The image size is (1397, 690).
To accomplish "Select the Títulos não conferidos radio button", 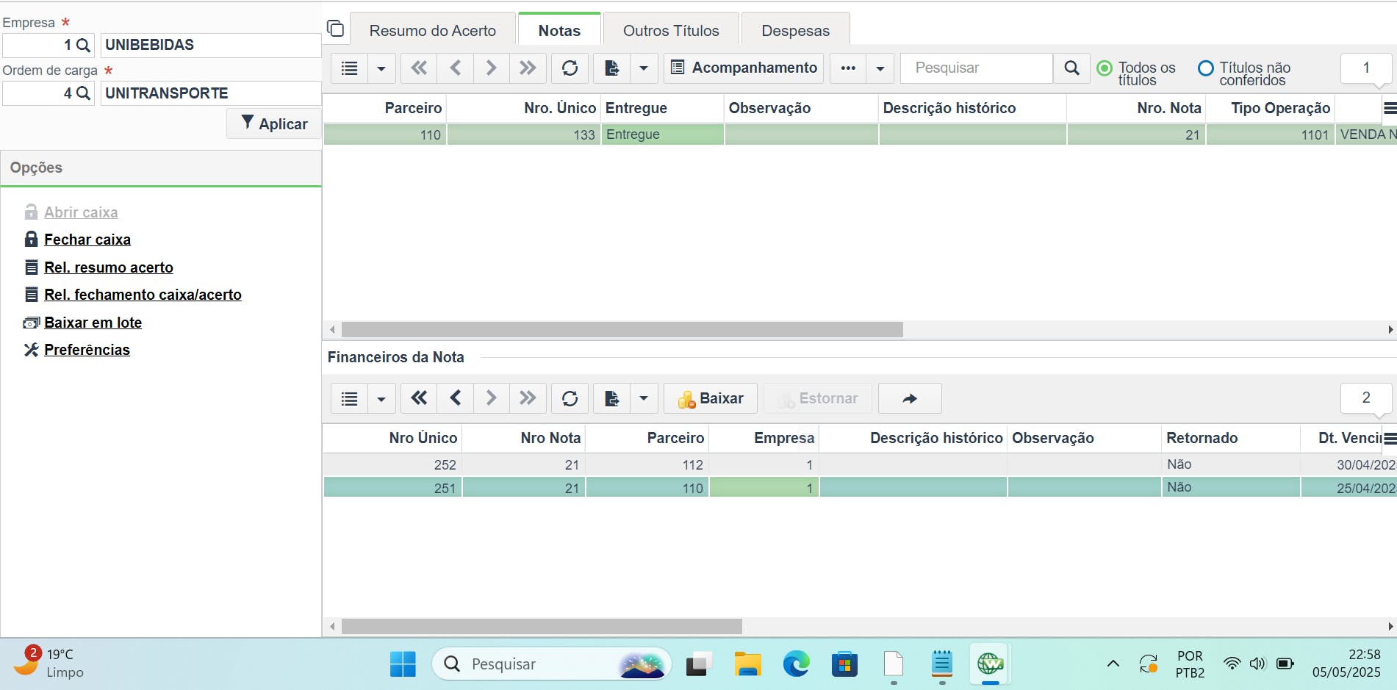I will point(1205,68).
